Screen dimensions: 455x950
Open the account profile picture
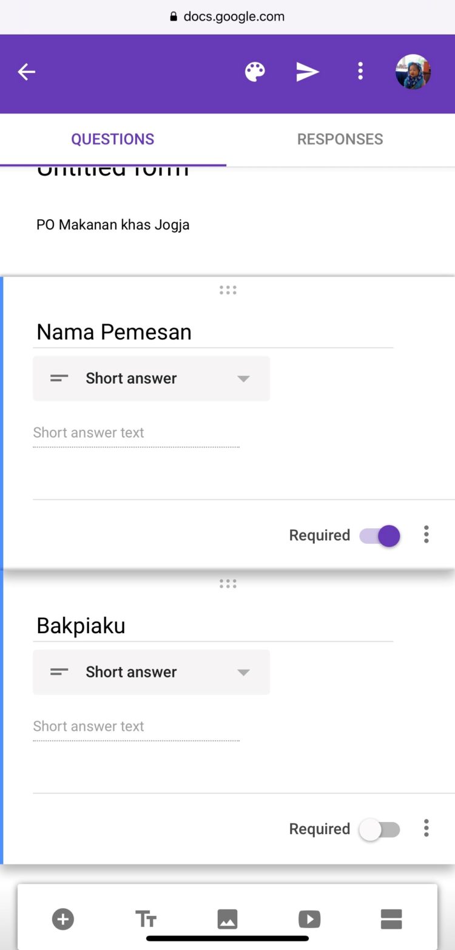pos(413,72)
